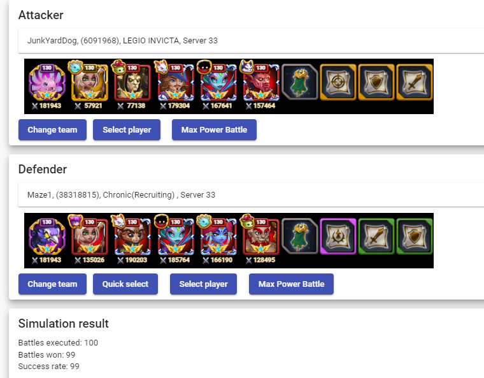Viewport: 484px width, 378px height.
Task: Select attacker hero with power 77138
Action: click(132, 82)
